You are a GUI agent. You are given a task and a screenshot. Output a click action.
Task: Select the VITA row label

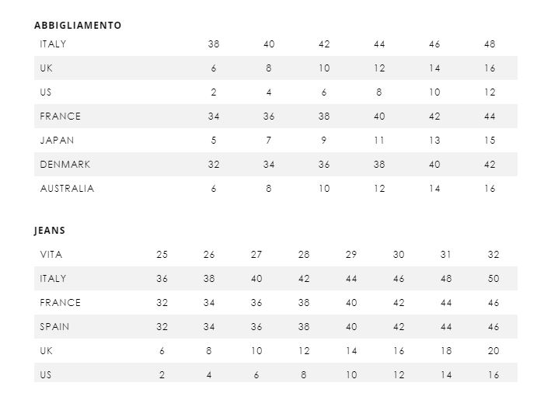51,255
